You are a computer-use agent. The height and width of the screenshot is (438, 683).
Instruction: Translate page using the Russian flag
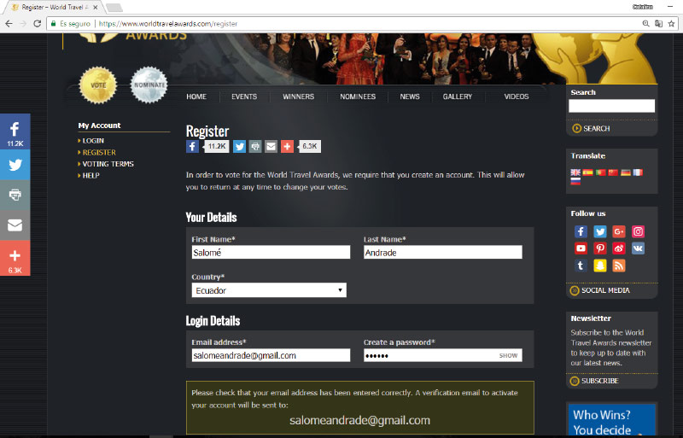(575, 181)
